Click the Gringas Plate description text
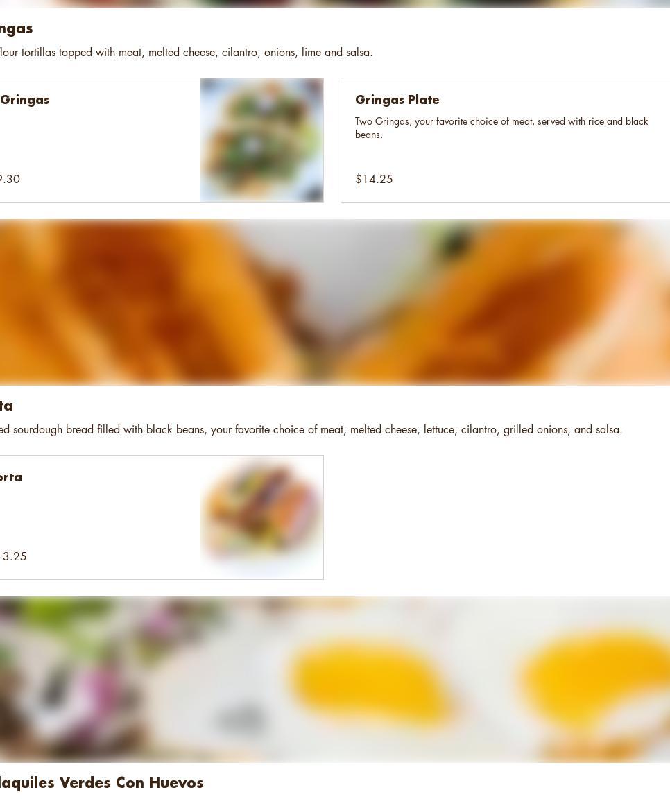 pos(501,128)
